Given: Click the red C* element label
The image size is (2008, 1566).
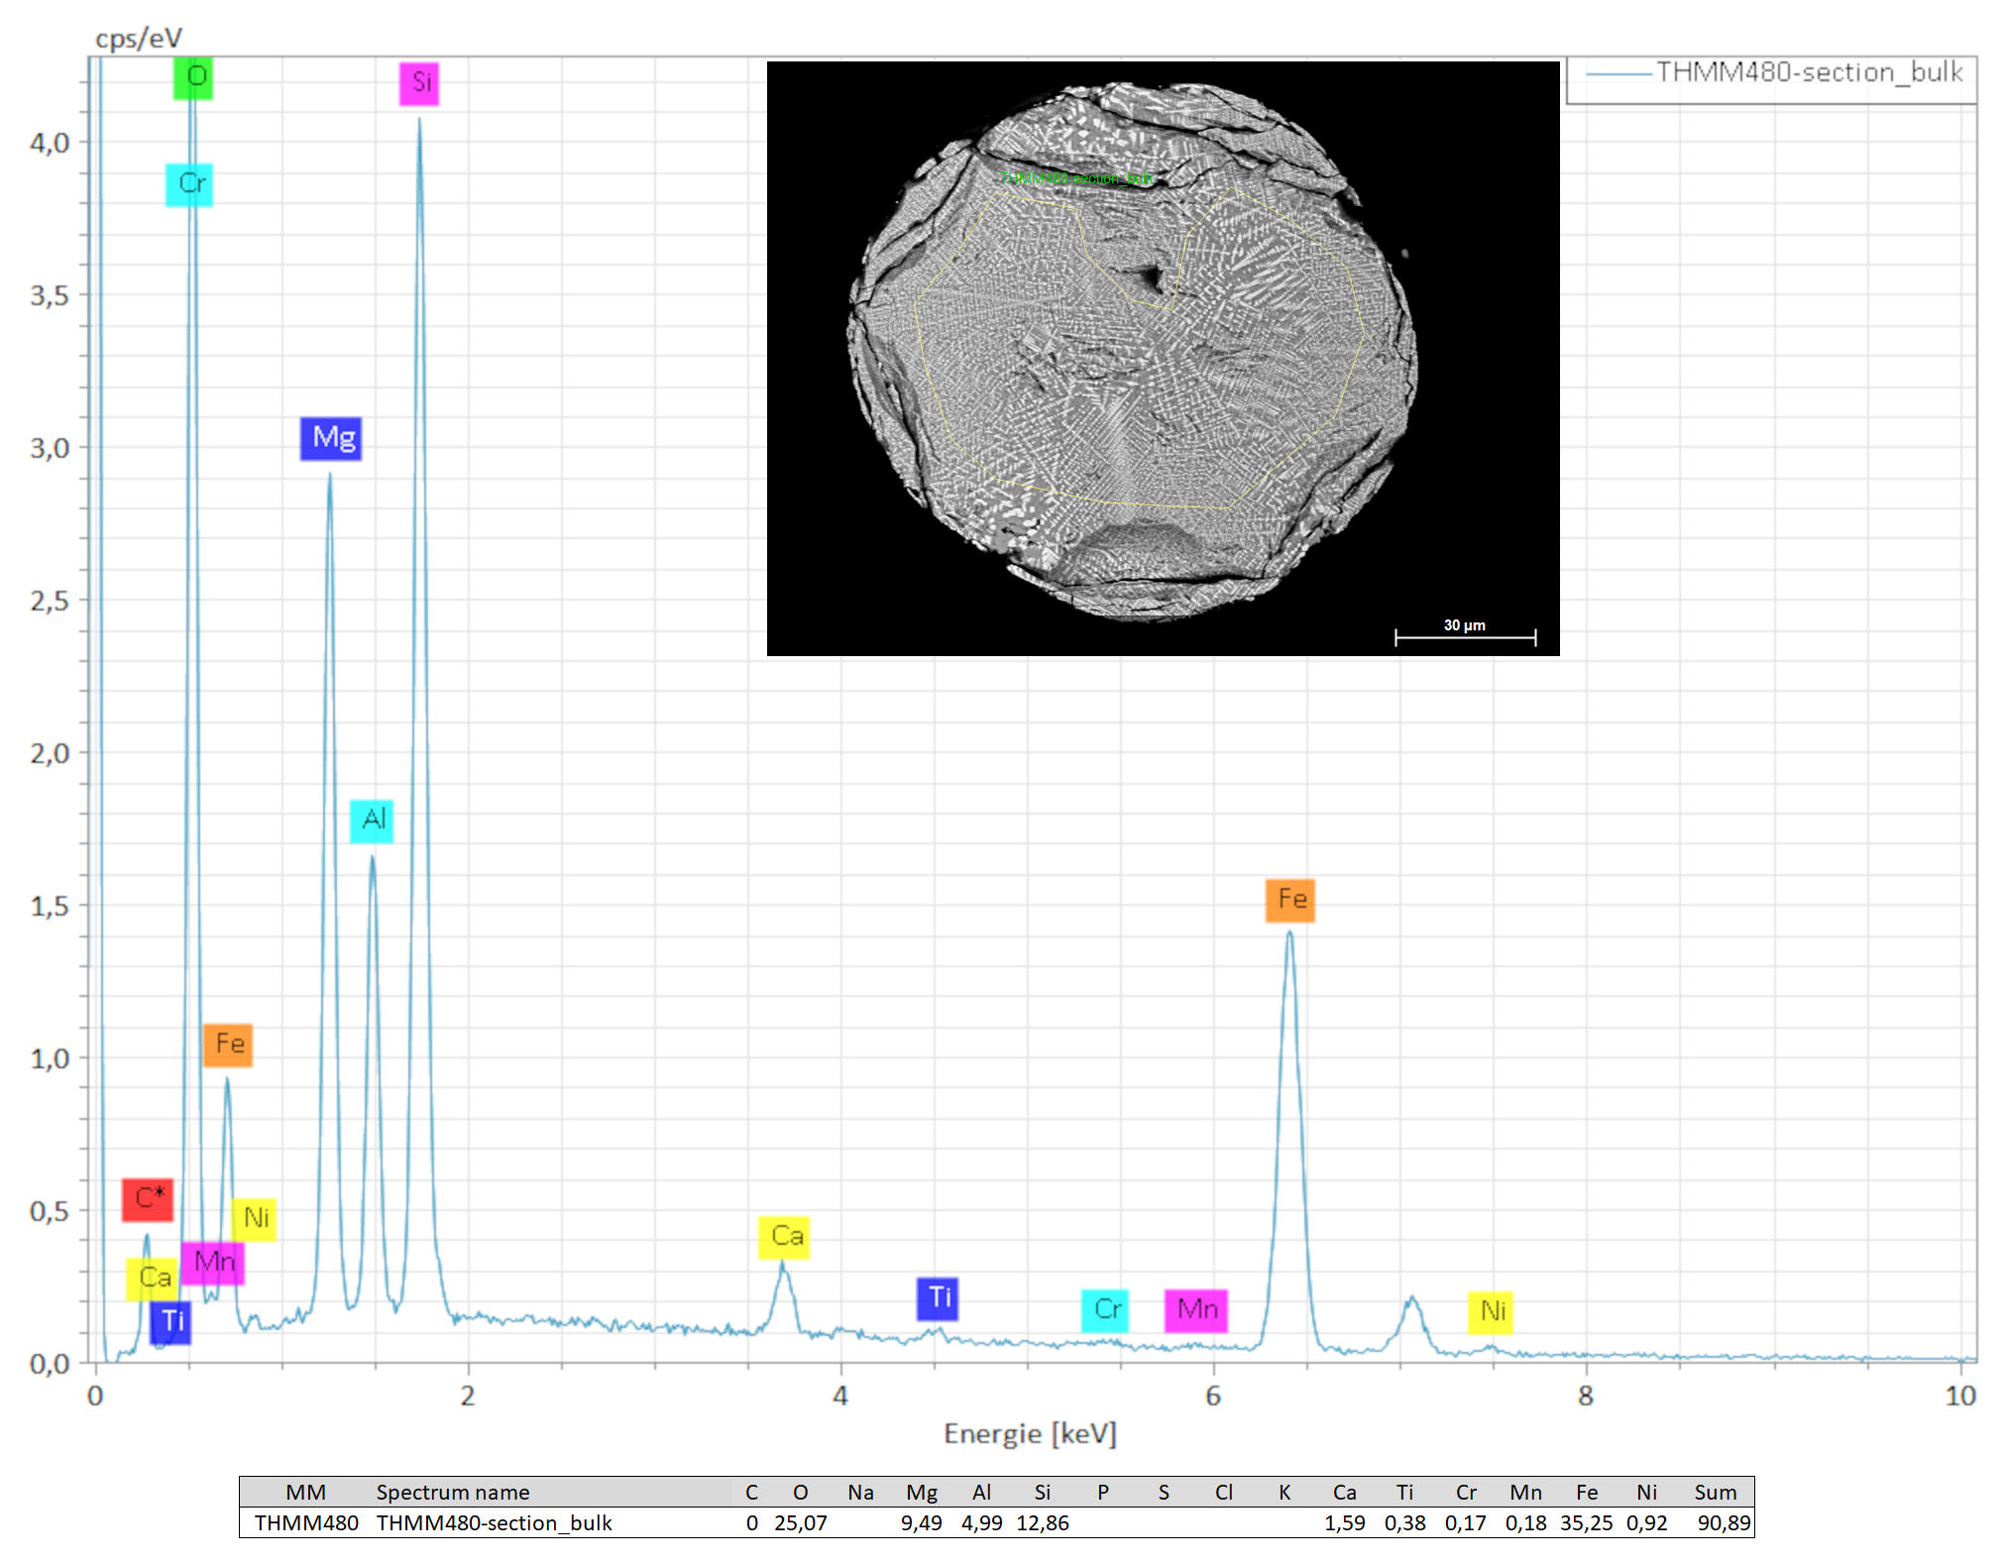Looking at the screenshot, I should pos(148,1199).
